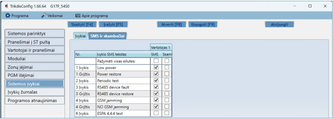This screenshot has height=119, width=333.
Task: Open the Programa gear menu
Action: (x=17, y=16)
